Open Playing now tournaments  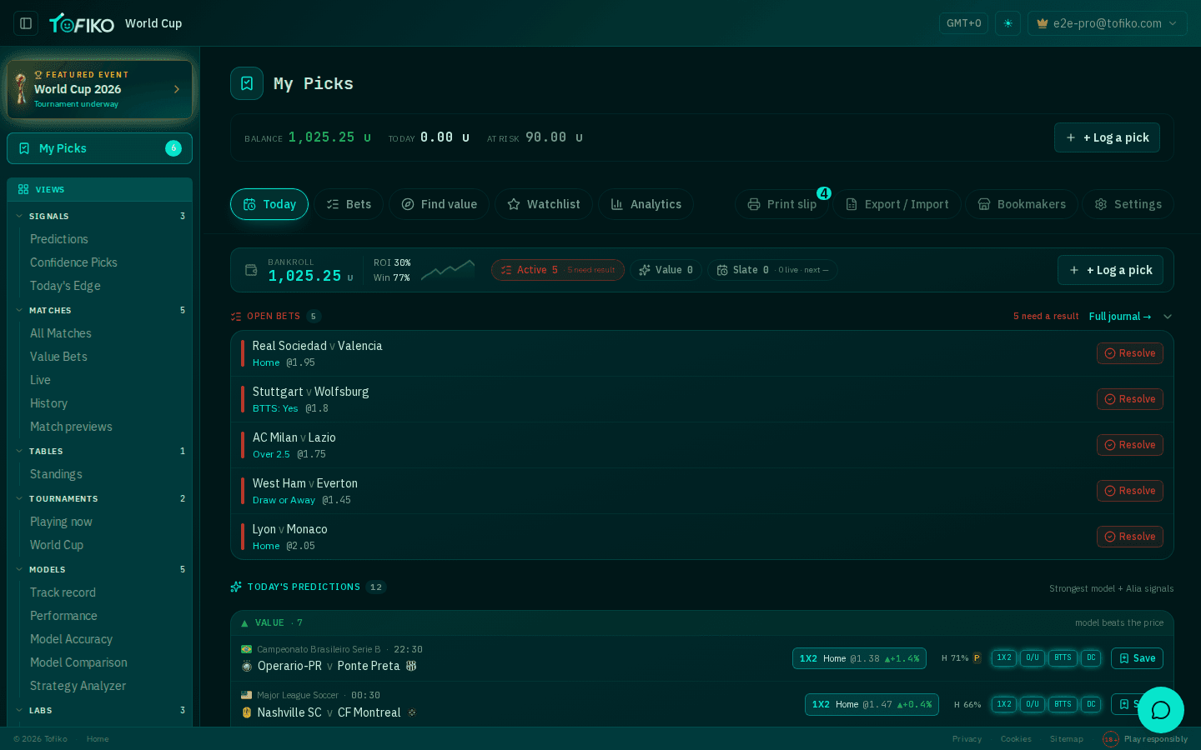pyautogui.click(x=61, y=522)
